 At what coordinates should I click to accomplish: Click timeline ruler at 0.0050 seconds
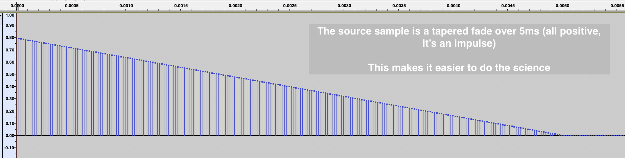tap(562, 6)
